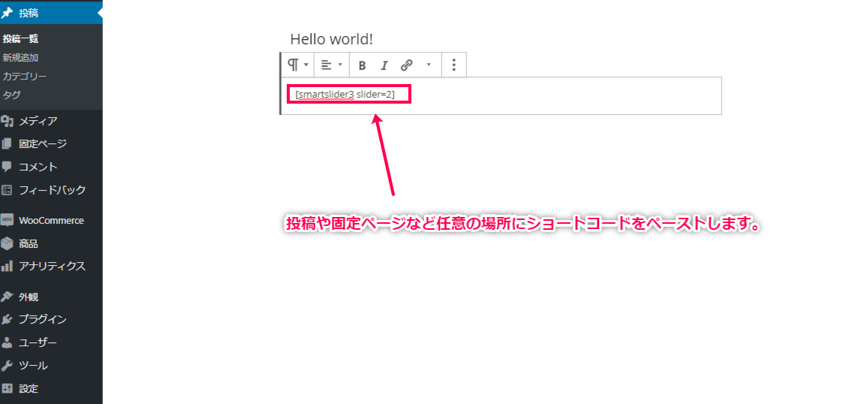
Task: Click the Hello world! post title
Action: [x=331, y=39]
